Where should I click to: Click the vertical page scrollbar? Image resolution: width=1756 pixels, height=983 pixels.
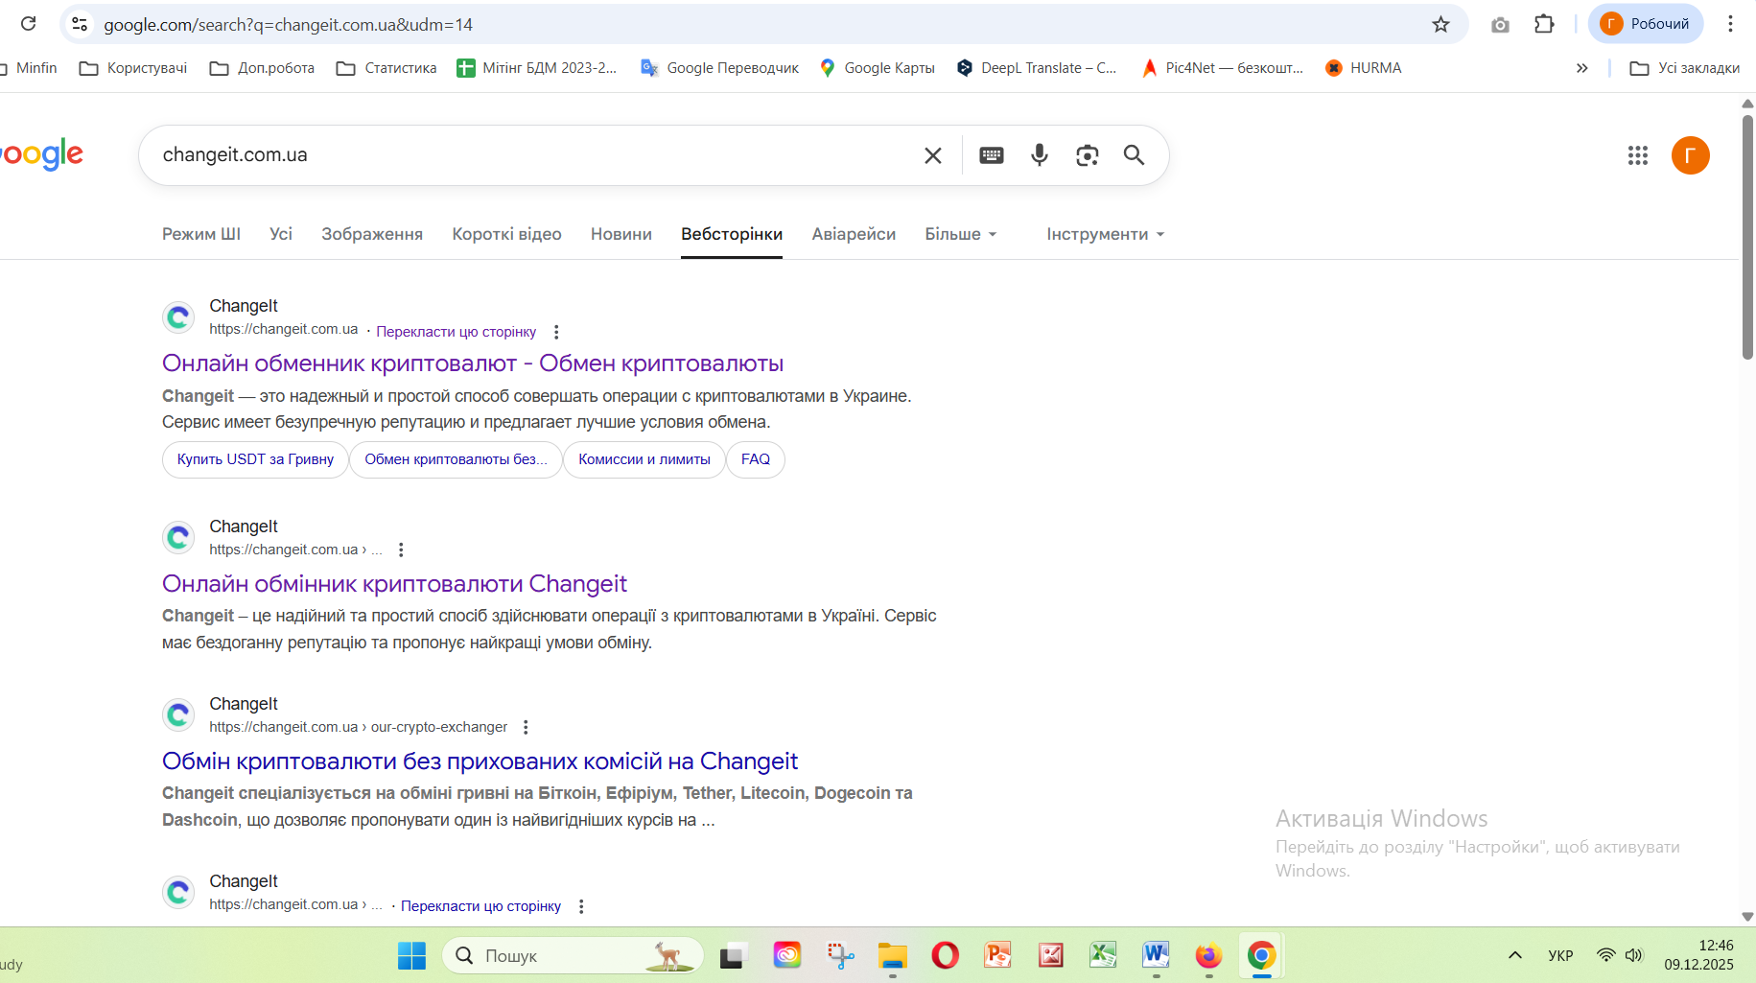(x=1747, y=237)
